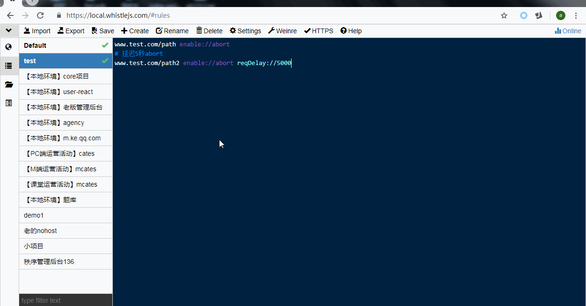
Task: Save the current rules
Action: click(x=103, y=31)
